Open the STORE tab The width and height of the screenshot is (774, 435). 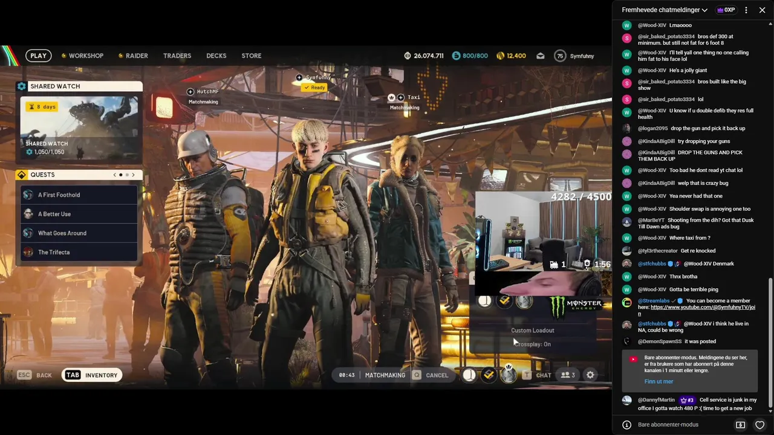pyautogui.click(x=252, y=56)
